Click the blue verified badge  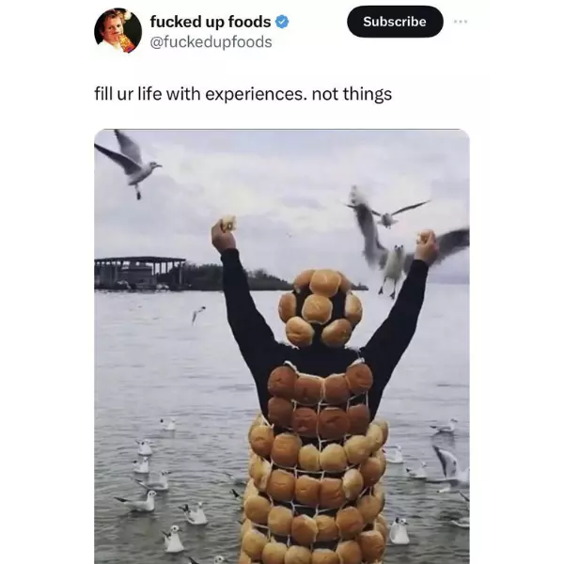[x=282, y=22]
